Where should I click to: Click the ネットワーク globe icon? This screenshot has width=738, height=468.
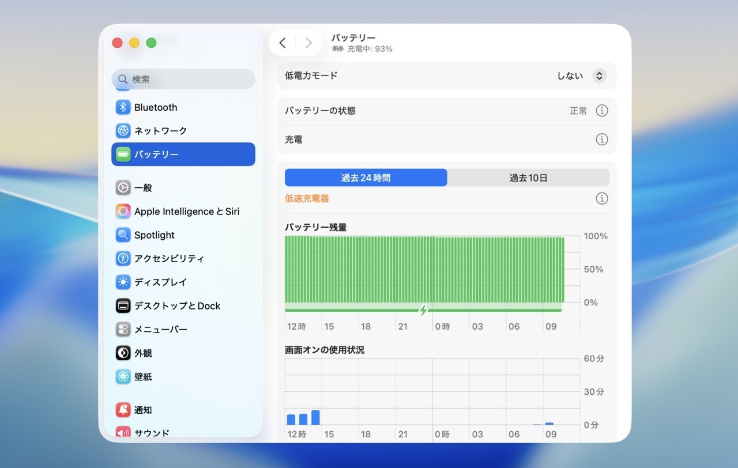[123, 131]
